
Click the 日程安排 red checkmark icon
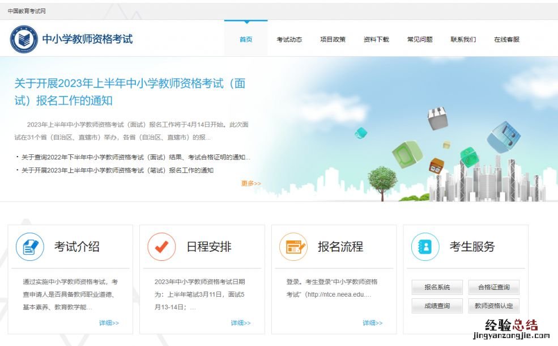[161, 247]
